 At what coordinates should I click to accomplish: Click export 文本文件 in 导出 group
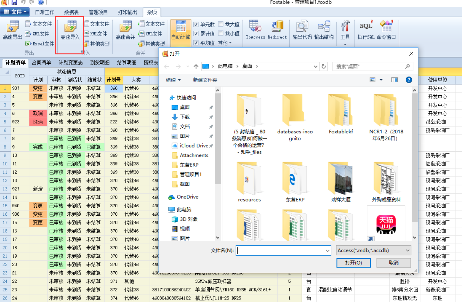(x=38, y=24)
